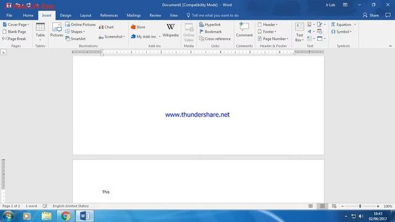
Task: Open the Header dropdown
Action: click(x=267, y=25)
